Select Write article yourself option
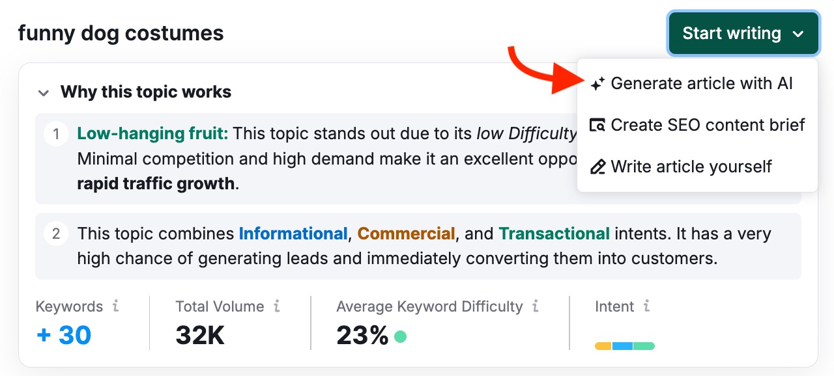The height and width of the screenshot is (376, 834). click(691, 167)
